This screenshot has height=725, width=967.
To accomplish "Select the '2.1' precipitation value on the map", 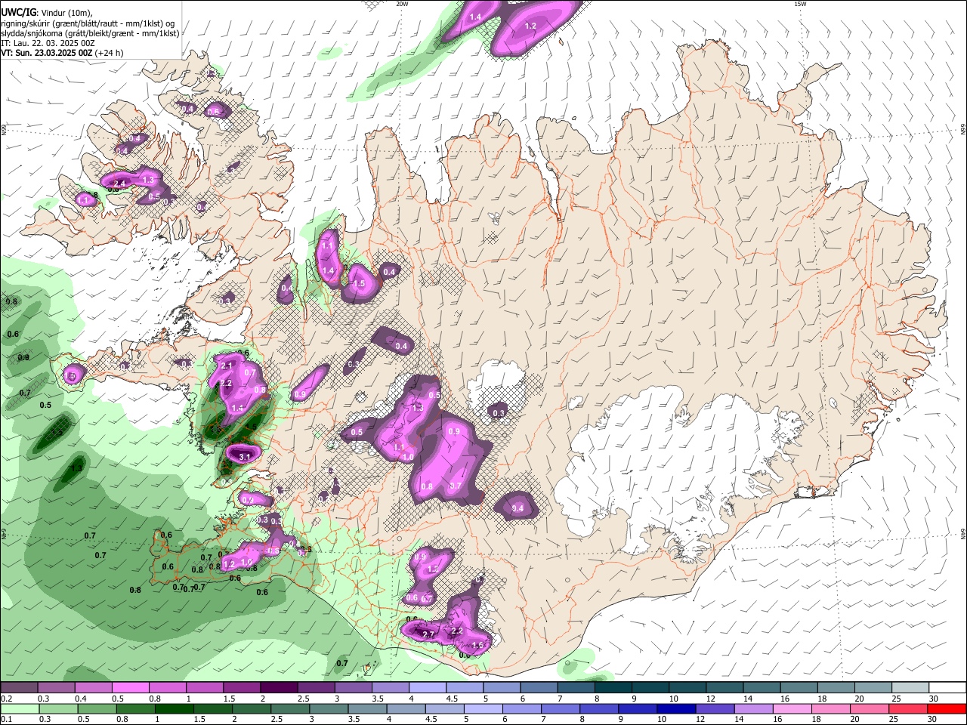I will click(x=227, y=366).
